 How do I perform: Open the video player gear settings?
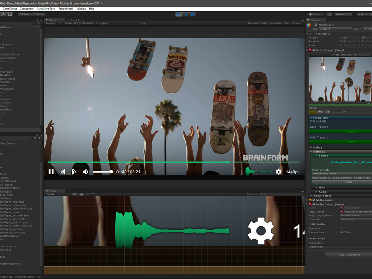tap(279, 172)
